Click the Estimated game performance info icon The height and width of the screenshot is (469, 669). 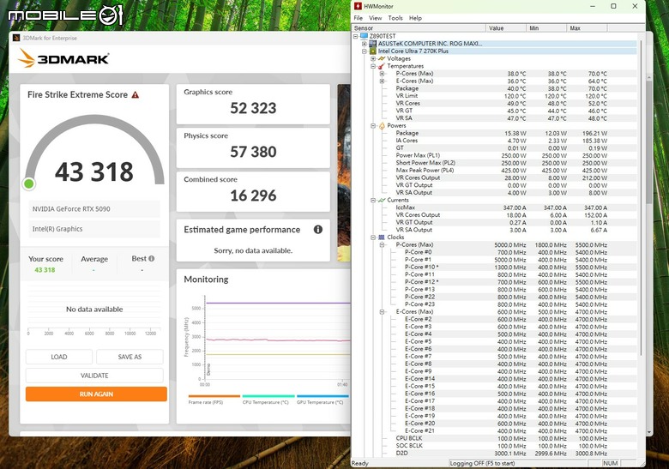pyautogui.click(x=318, y=230)
